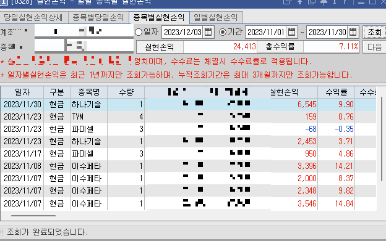Click the total return rate value 7.11%
The width and height of the screenshot is (386, 241).
[x=331, y=47]
